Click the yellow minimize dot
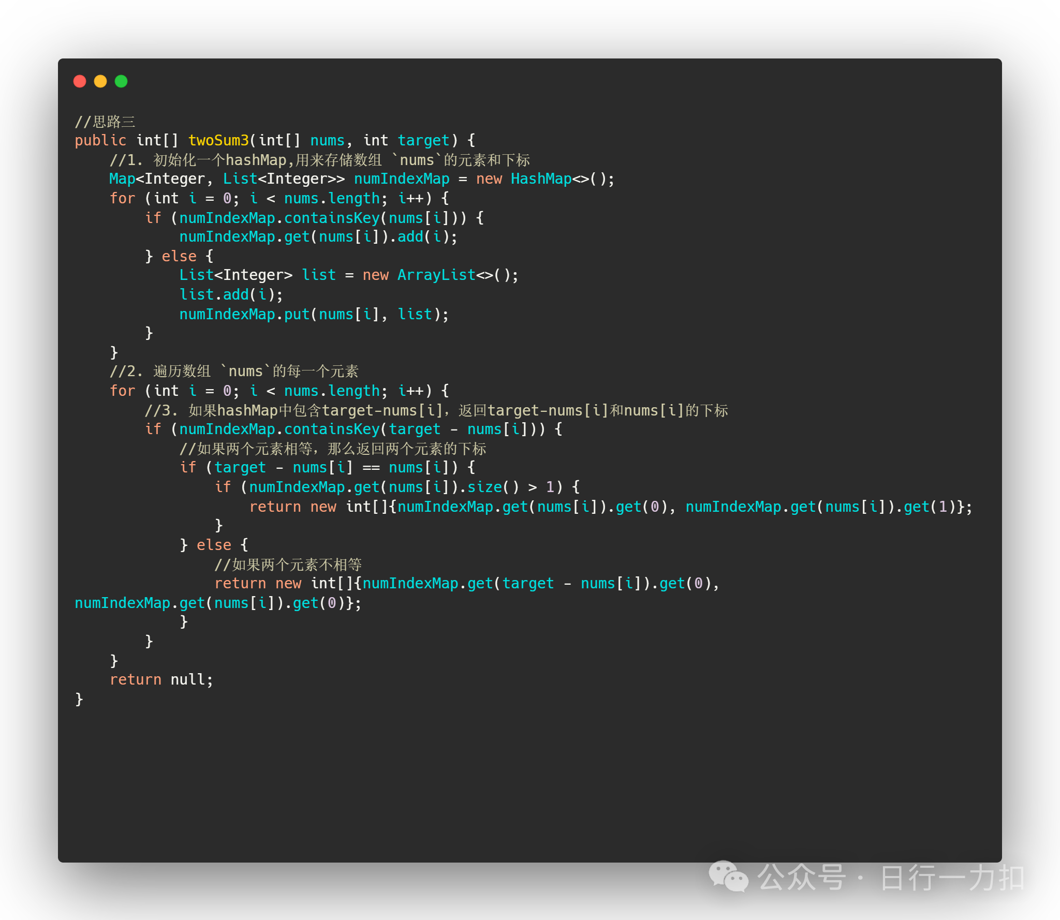This screenshot has height=920, width=1060. tap(100, 81)
